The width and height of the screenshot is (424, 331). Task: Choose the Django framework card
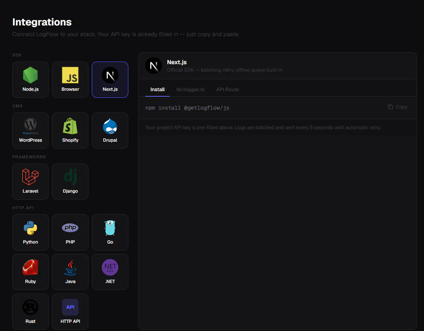(70, 181)
